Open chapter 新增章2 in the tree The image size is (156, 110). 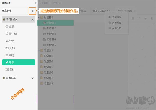50,28
